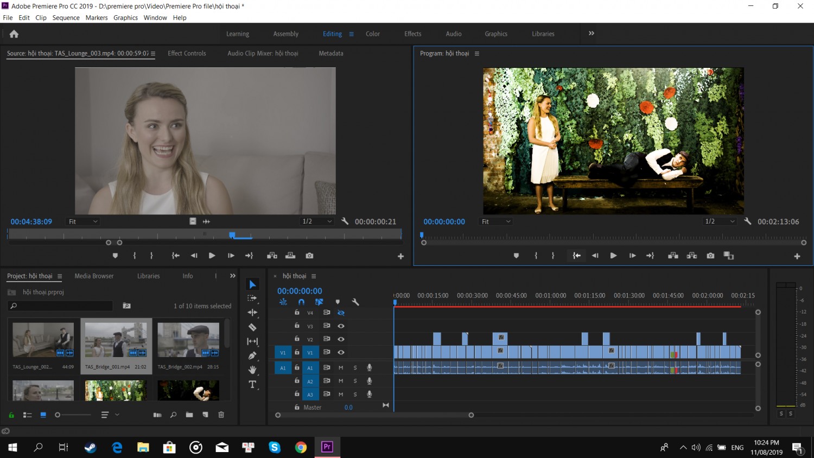Select the Pen tool in timeline toolbox
The height and width of the screenshot is (458, 814).
tap(252, 355)
